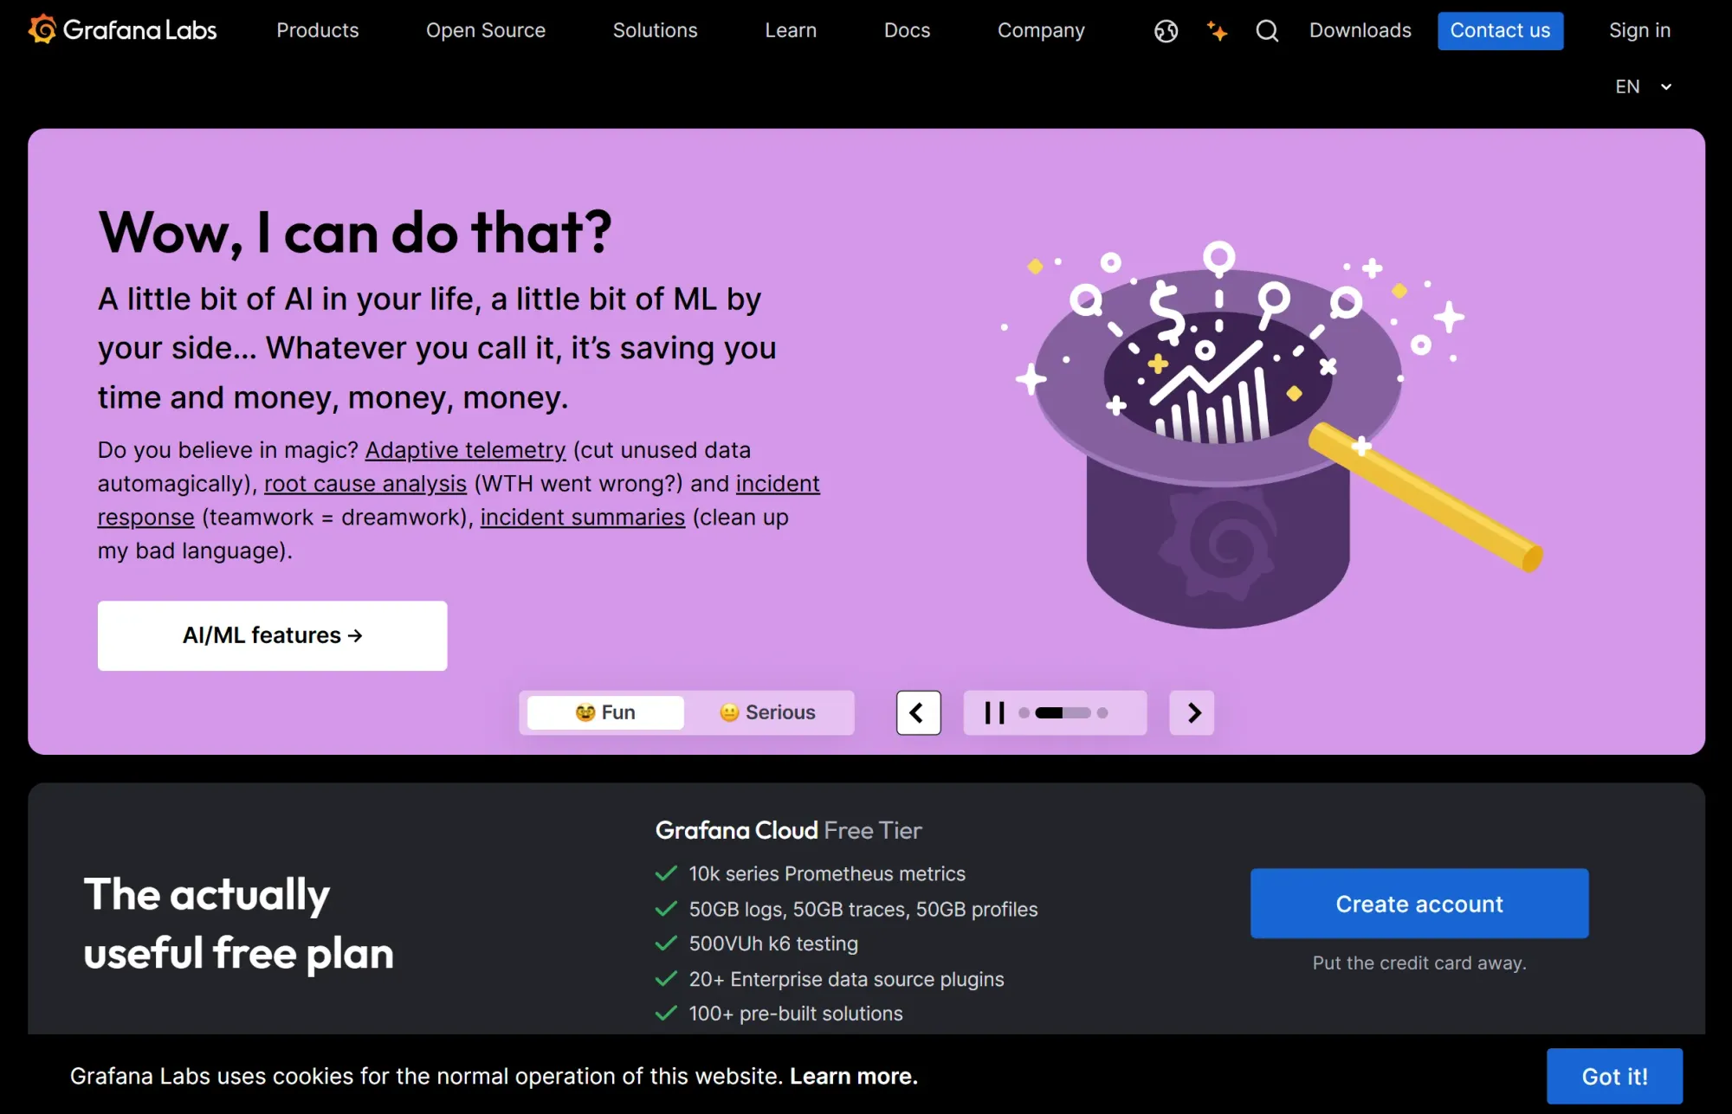Expand the Open Source menu
Image resolution: width=1732 pixels, height=1114 pixels.
[x=486, y=30]
